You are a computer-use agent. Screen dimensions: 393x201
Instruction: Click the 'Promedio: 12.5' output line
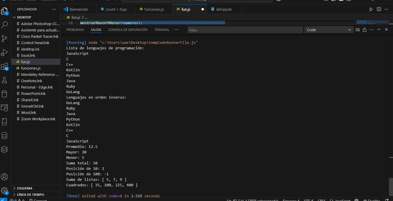click(x=82, y=146)
